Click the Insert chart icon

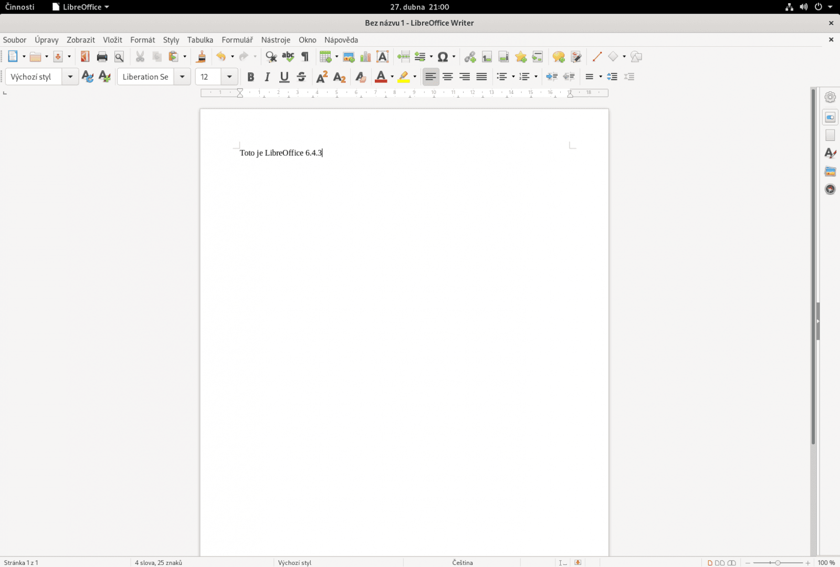[365, 57]
